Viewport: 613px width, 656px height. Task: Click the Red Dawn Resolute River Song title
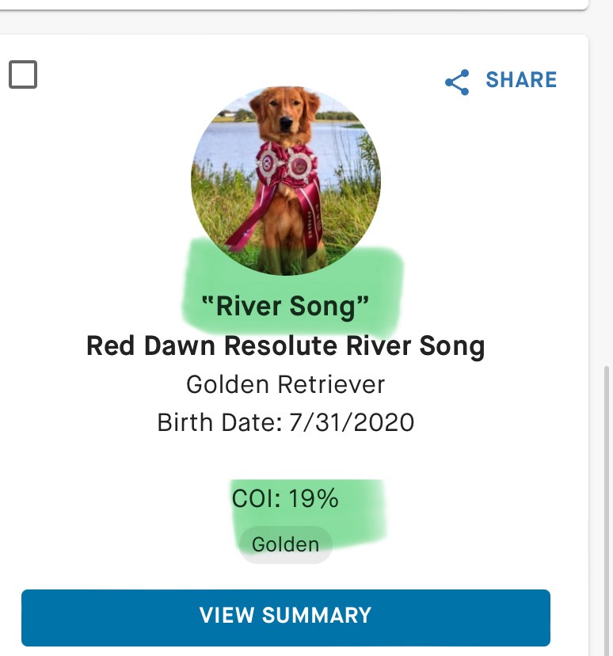tap(285, 346)
